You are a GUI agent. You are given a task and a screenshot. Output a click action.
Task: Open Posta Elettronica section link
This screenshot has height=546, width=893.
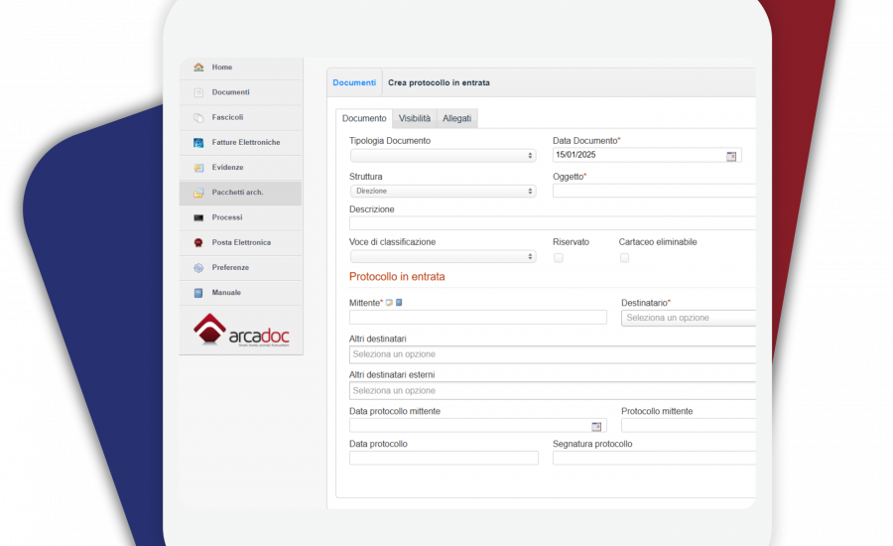tap(241, 243)
